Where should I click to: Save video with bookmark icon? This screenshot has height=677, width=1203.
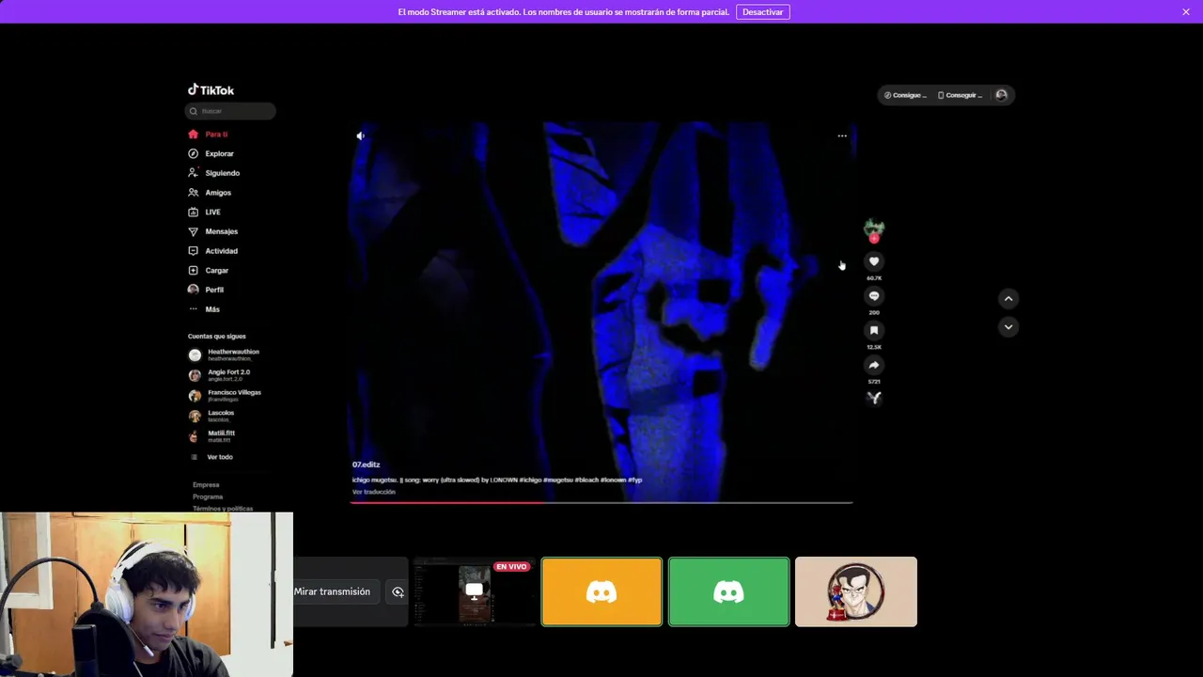(874, 331)
